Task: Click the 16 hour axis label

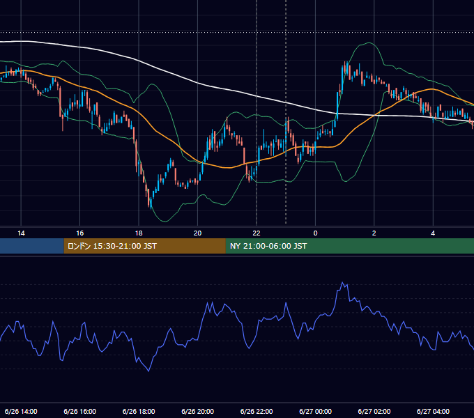Action: [79, 233]
